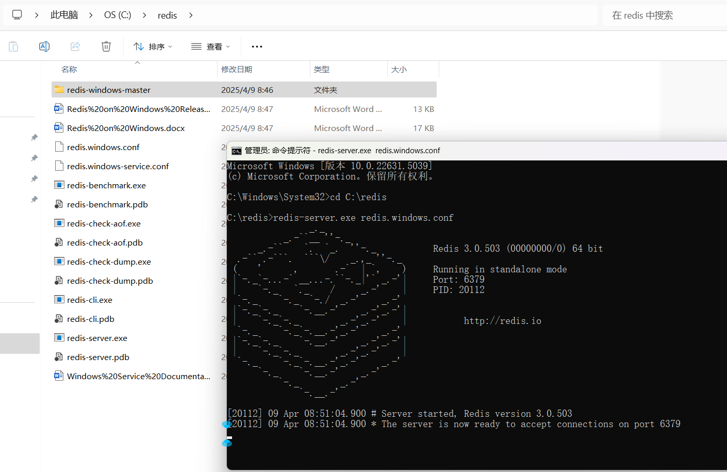The height and width of the screenshot is (472, 727).
Task: Select redis.windows.conf file icon
Action: (59, 147)
